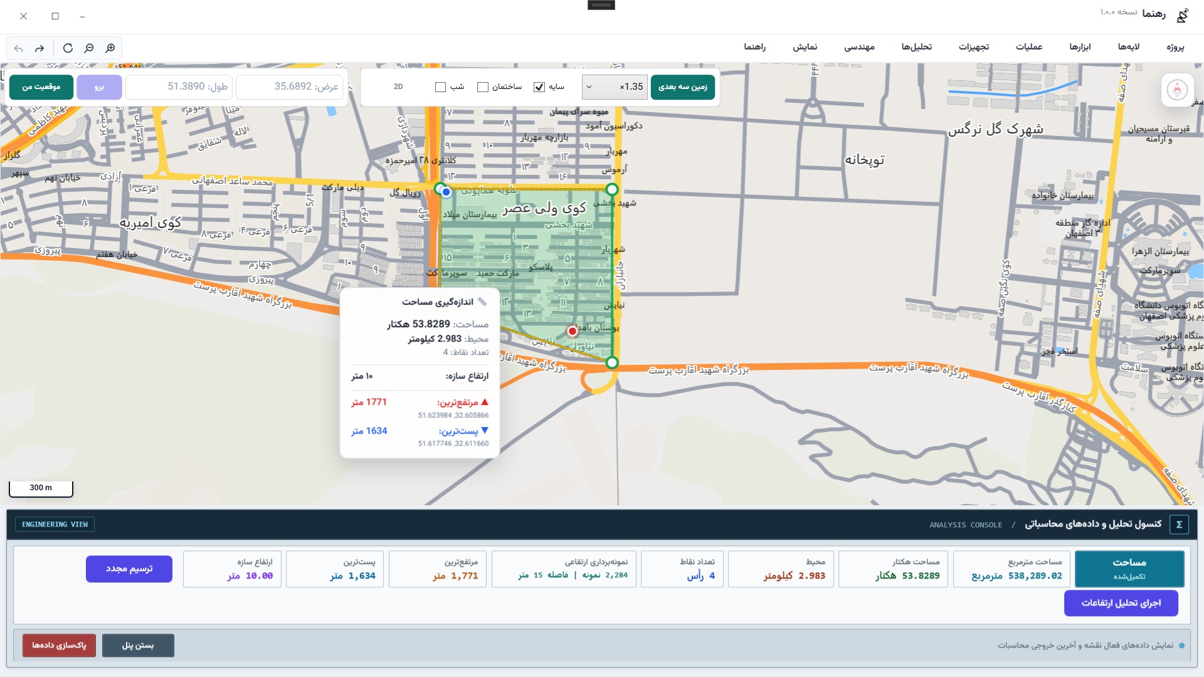Open the نمایش menu

coord(805,47)
